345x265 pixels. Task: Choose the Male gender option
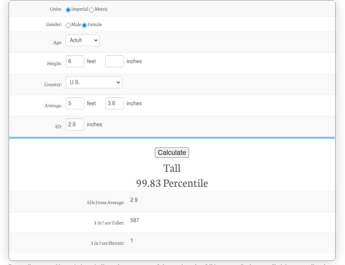[68, 25]
